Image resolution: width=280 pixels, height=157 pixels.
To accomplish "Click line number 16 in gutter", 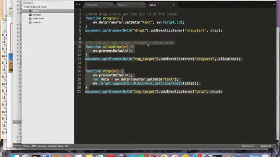I will (x=79, y=71).
